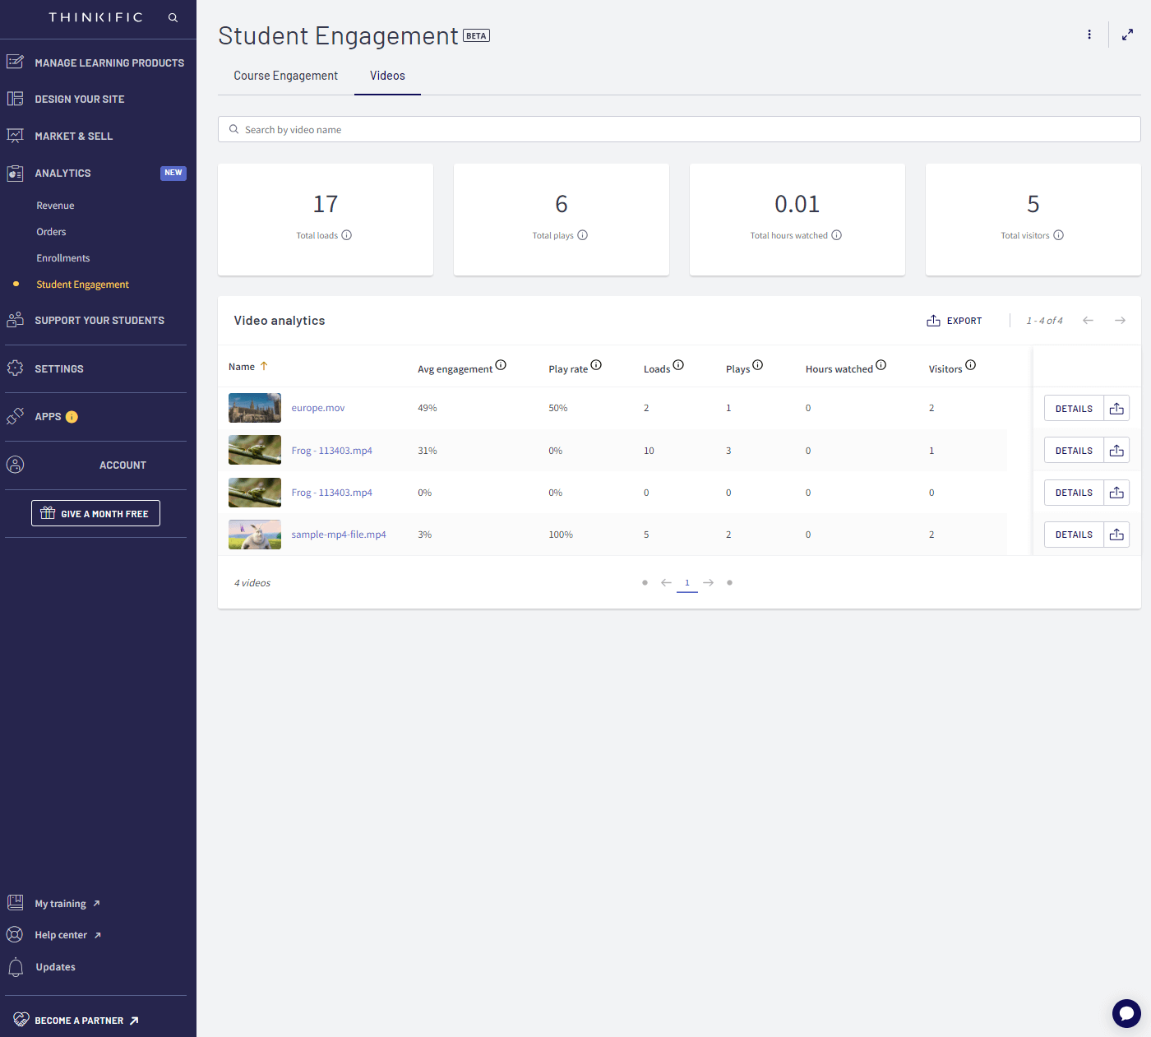The image size is (1151, 1037).
Task: Show info for Plays column
Action: [x=758, y=365]
